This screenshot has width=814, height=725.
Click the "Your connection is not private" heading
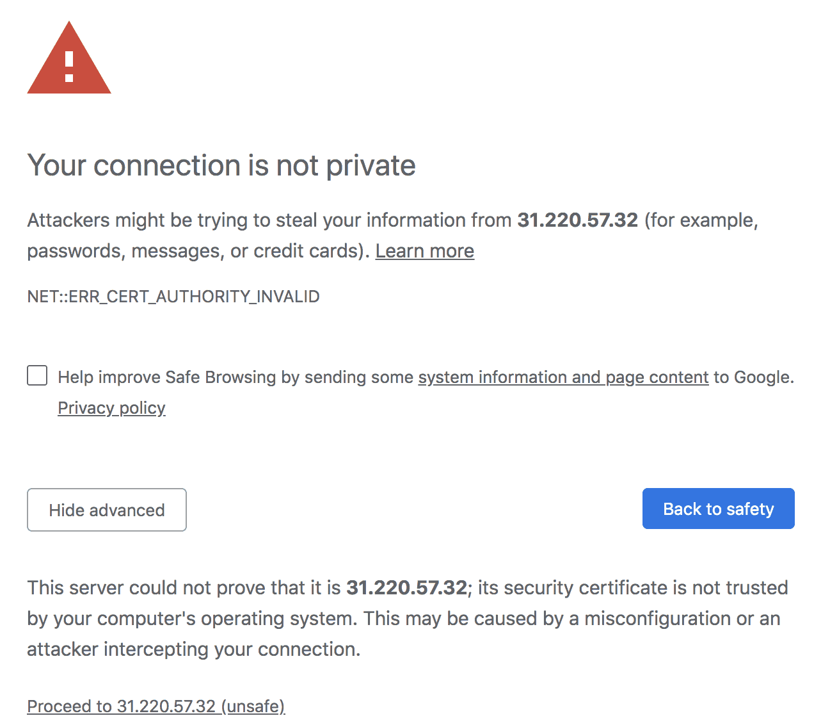tap(221, 165)
